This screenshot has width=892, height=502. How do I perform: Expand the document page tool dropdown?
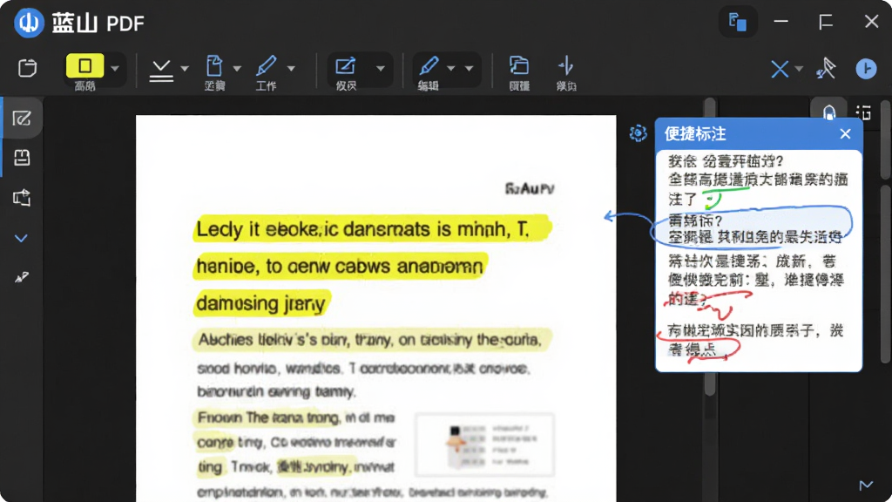(x=237, y=69)
